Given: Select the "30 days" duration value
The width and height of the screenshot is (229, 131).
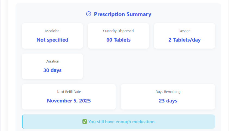Looking at the screenshot, I should click(x=52, y=70).
